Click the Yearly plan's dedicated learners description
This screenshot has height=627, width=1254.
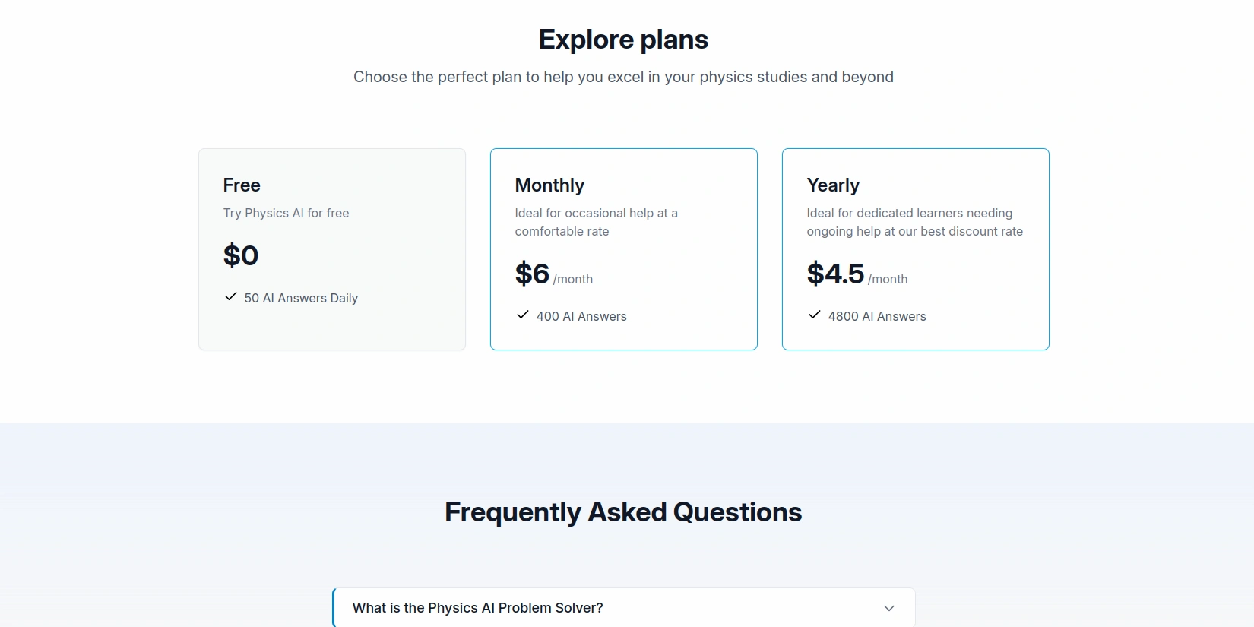[914, 222]
